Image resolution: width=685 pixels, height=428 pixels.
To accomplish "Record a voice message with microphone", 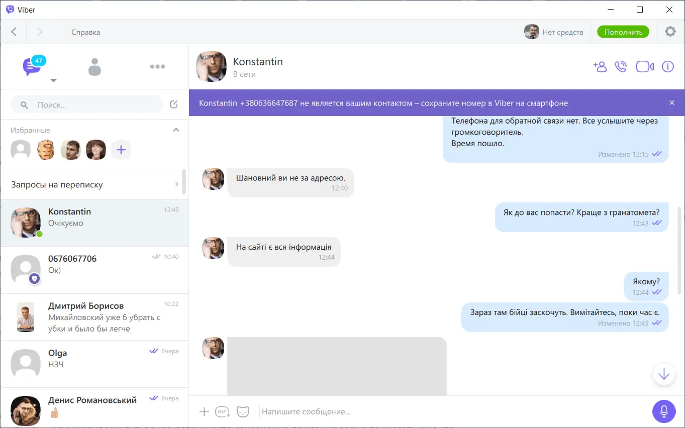I will pyautogui.click(x=663, y=411).
